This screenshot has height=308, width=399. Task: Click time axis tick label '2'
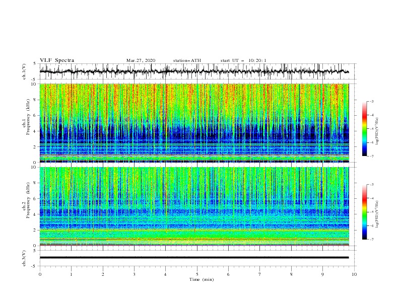point(103,274)
